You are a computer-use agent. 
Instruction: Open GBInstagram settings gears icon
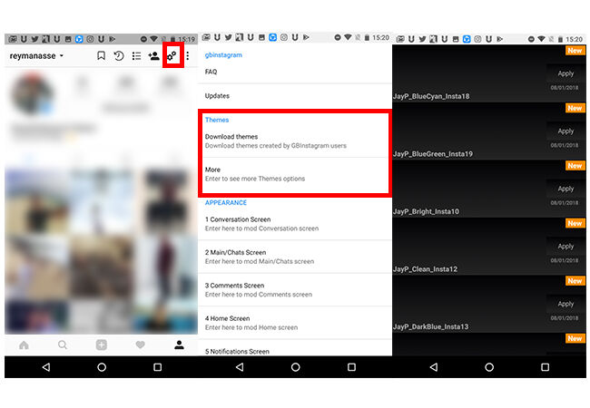click(172, 56)
